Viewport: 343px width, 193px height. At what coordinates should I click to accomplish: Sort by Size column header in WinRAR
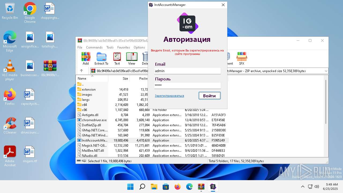click(119, 79)
